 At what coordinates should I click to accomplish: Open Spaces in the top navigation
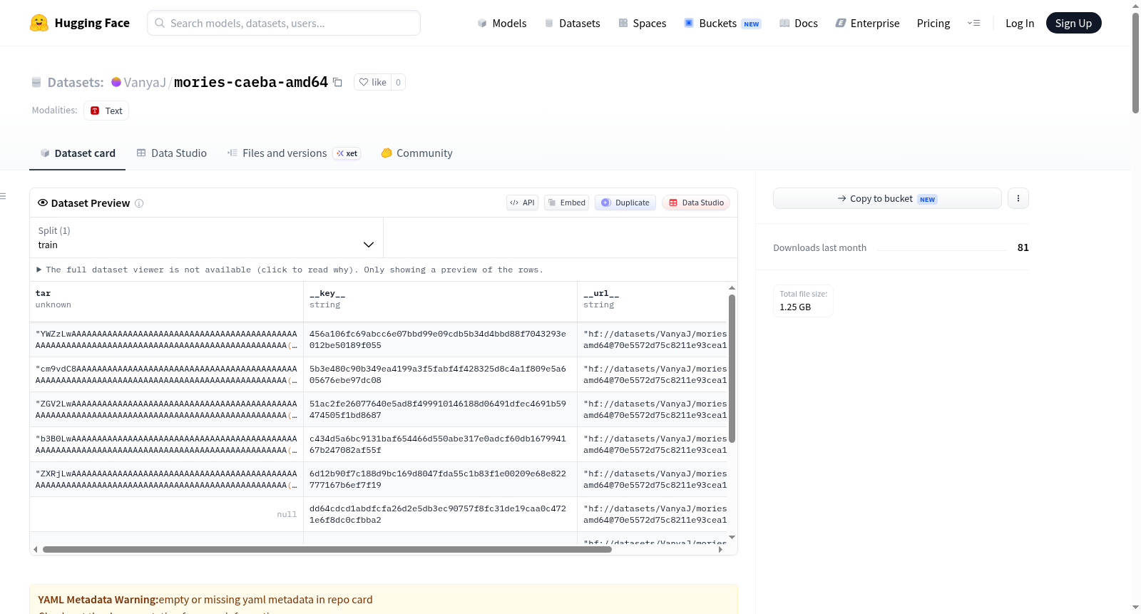point(643,23)
